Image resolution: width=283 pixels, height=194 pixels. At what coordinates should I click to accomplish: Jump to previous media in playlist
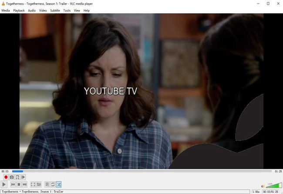[x=13, y=184]
